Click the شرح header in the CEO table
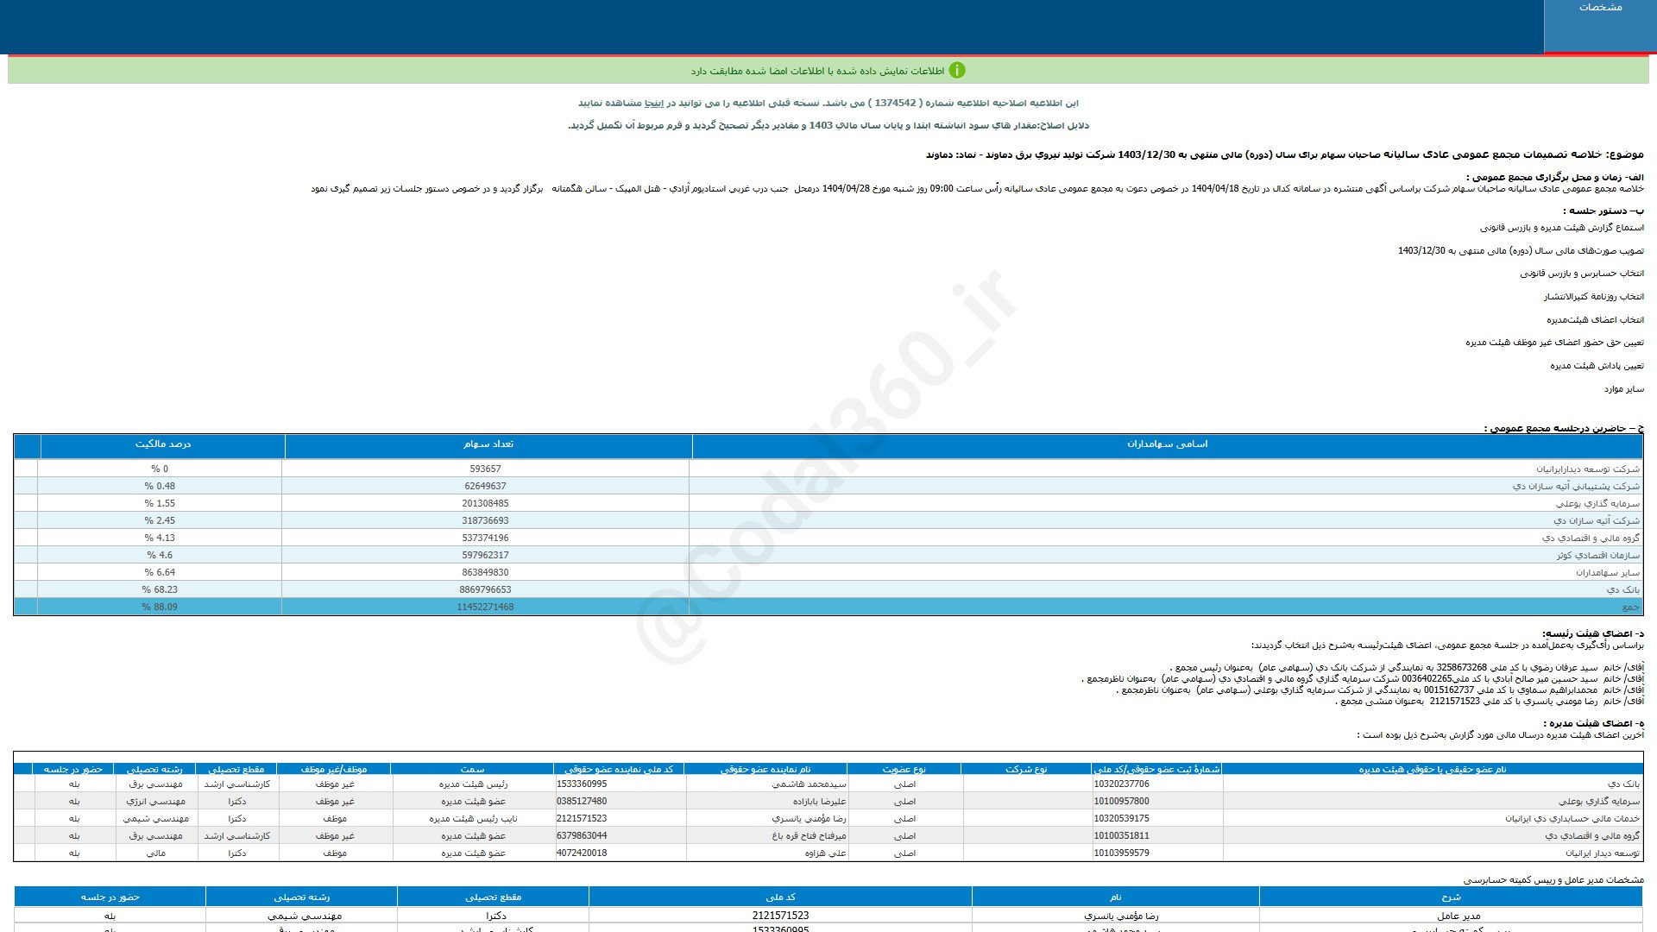 (1451, 897)
